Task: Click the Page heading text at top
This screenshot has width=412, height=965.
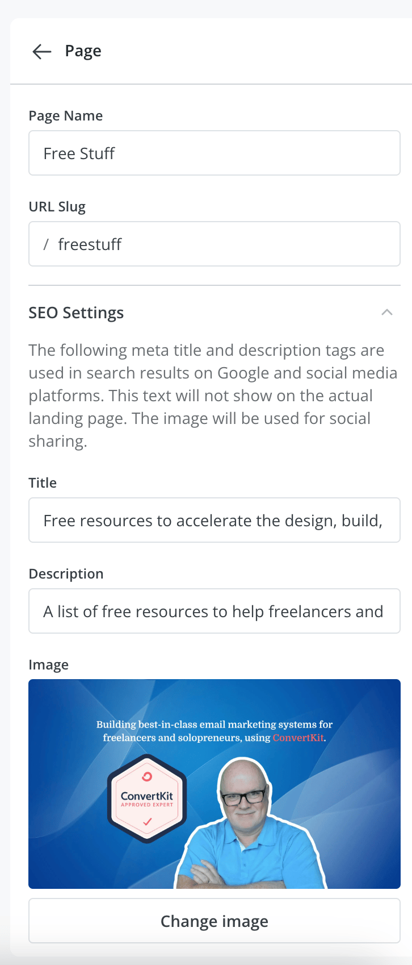Action: (83, 51)
